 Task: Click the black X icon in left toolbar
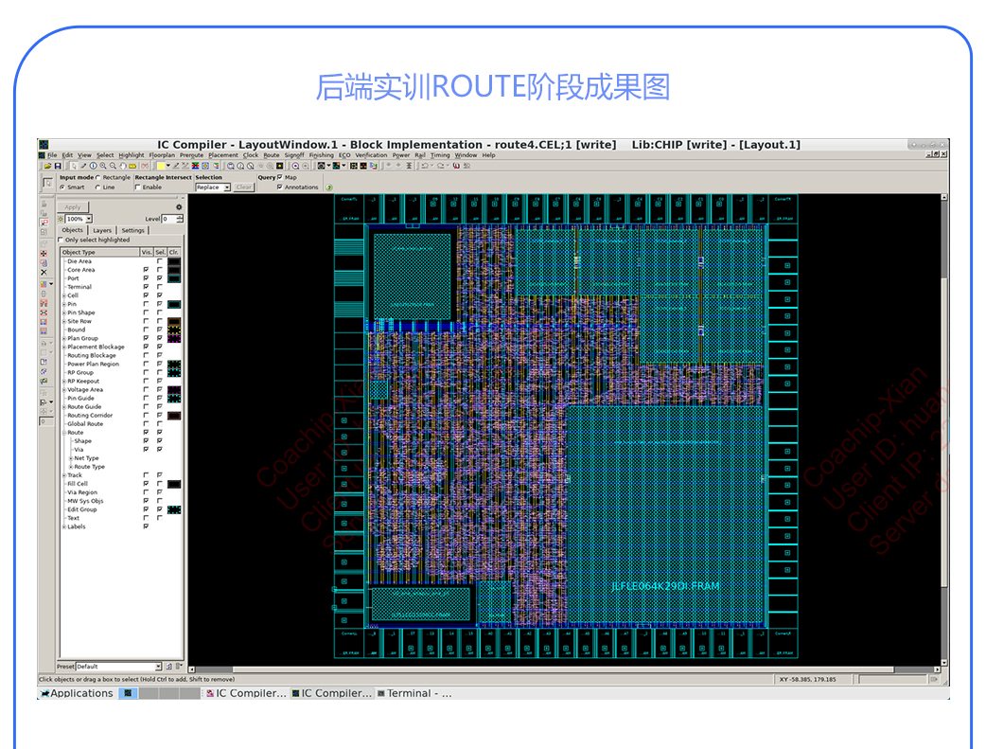click(x=44, y=273)
